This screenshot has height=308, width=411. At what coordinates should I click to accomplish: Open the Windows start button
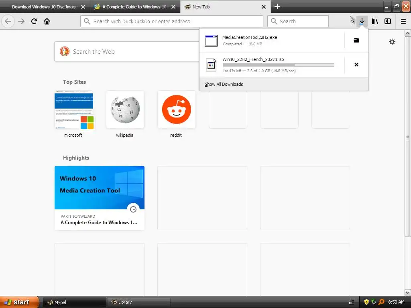point(19,302)
